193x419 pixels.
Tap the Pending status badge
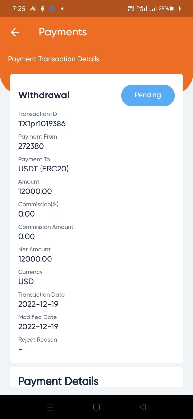coord(148,95)
